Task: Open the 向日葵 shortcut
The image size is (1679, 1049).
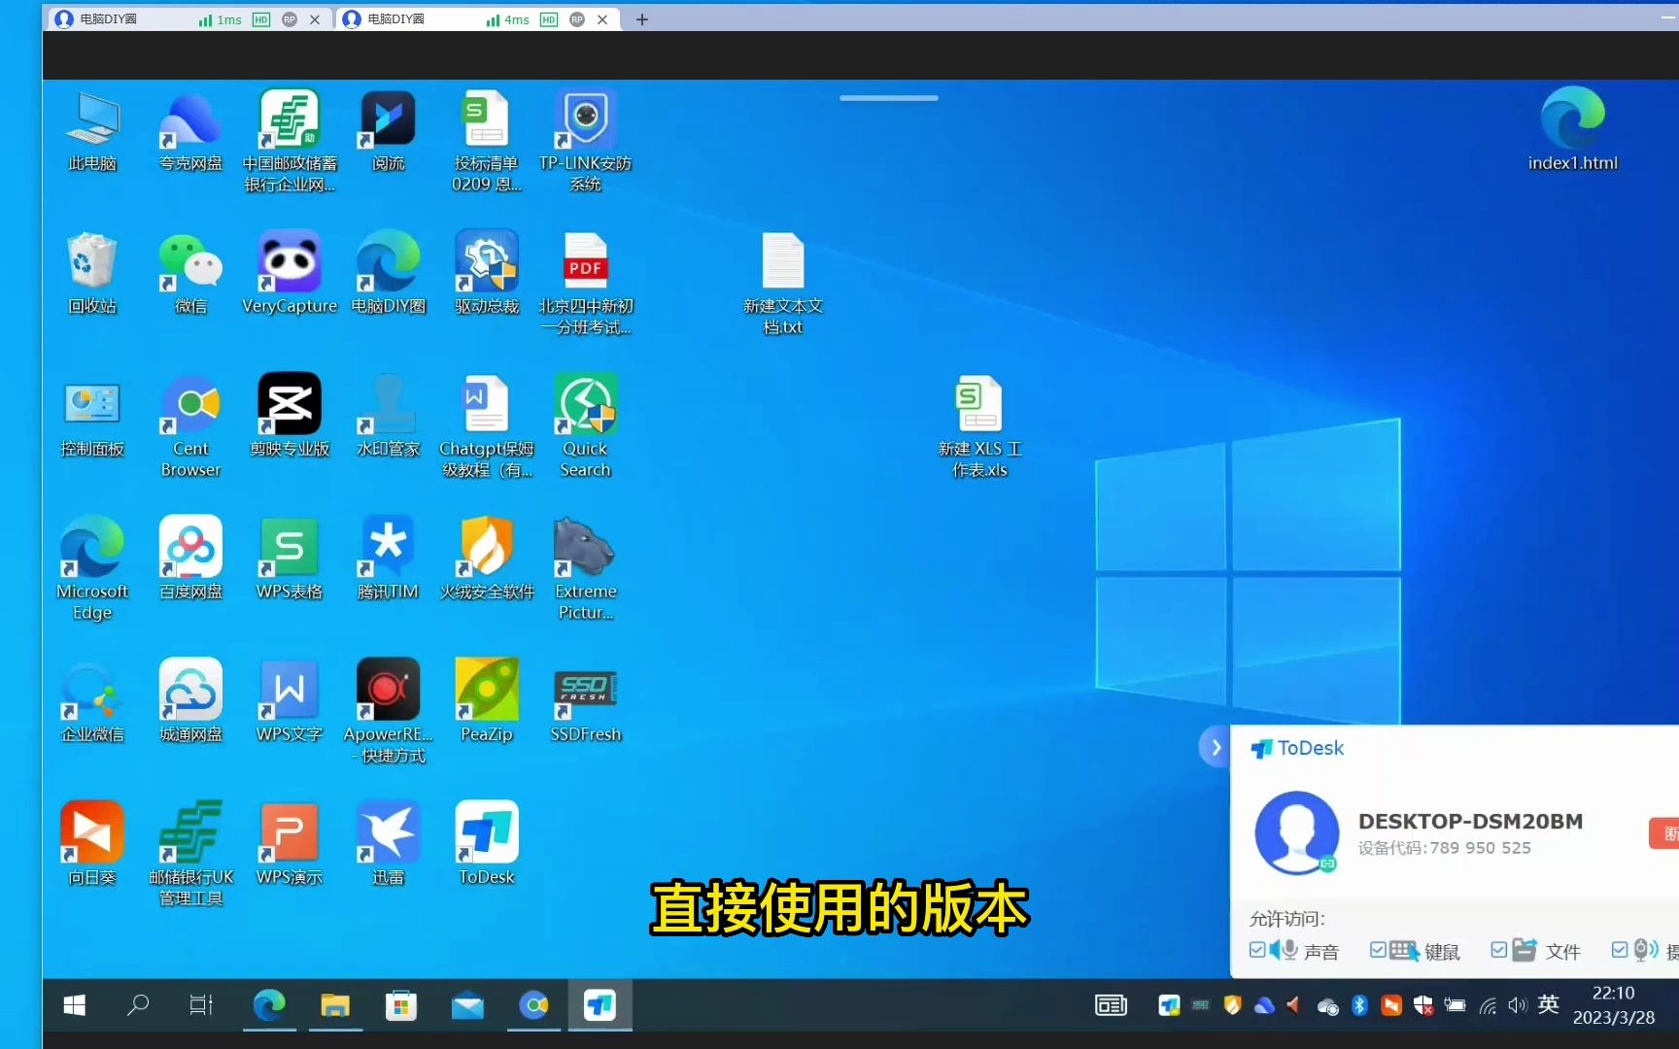Action: [92, 845]
